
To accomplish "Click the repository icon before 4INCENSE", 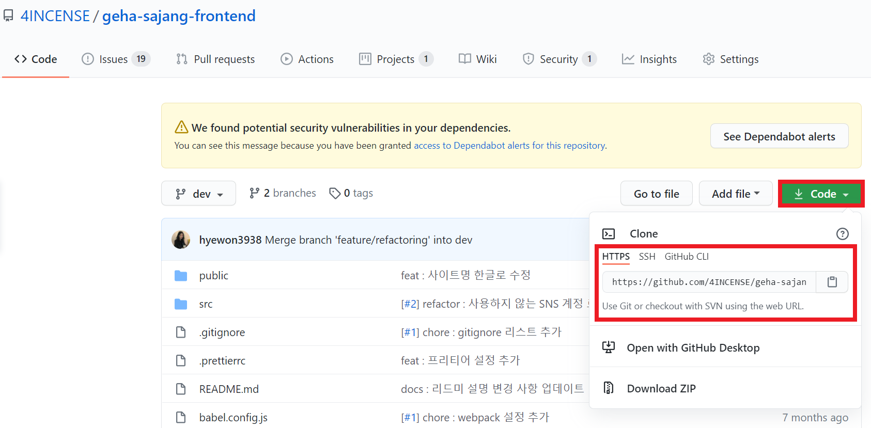I will tap(8, 16).
